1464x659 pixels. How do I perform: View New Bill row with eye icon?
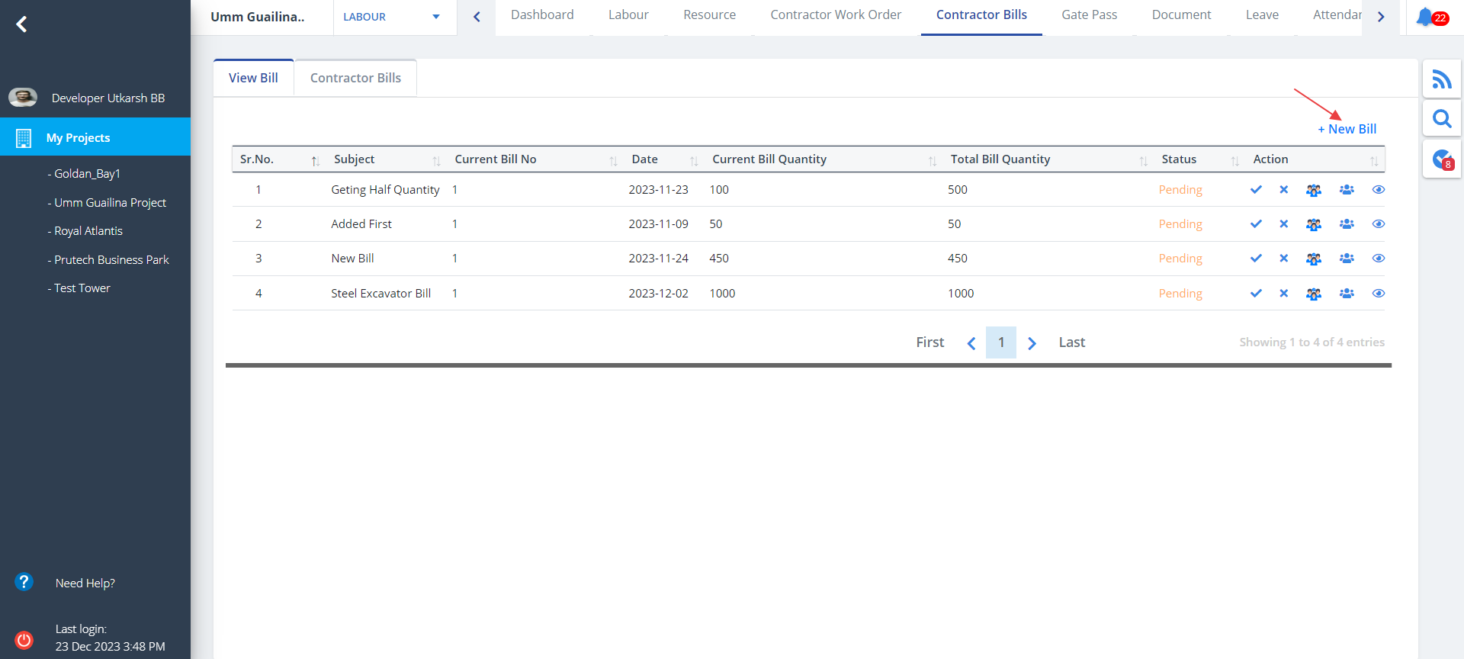[1378, 259]
